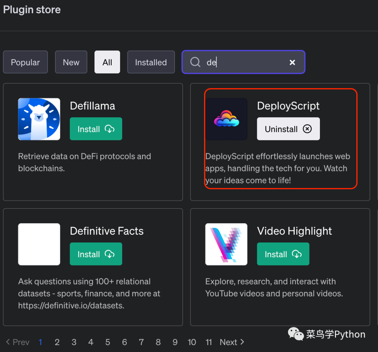Show the New plugins tab

pos(71,62)
